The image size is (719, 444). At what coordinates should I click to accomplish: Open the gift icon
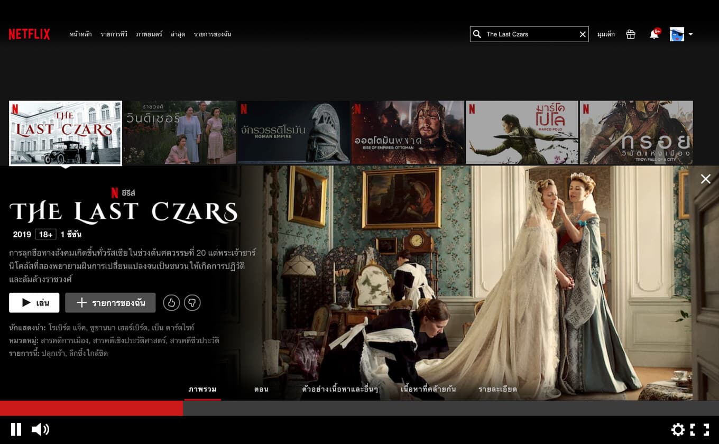click(631, 34)
